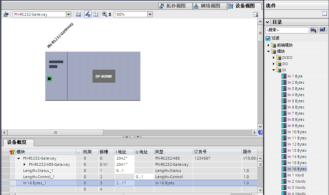Click the DP-NORM block in device view
Image resolution: width=329 pixels, height=195 pixels.
pyautogui.click(x=104, y=76)
